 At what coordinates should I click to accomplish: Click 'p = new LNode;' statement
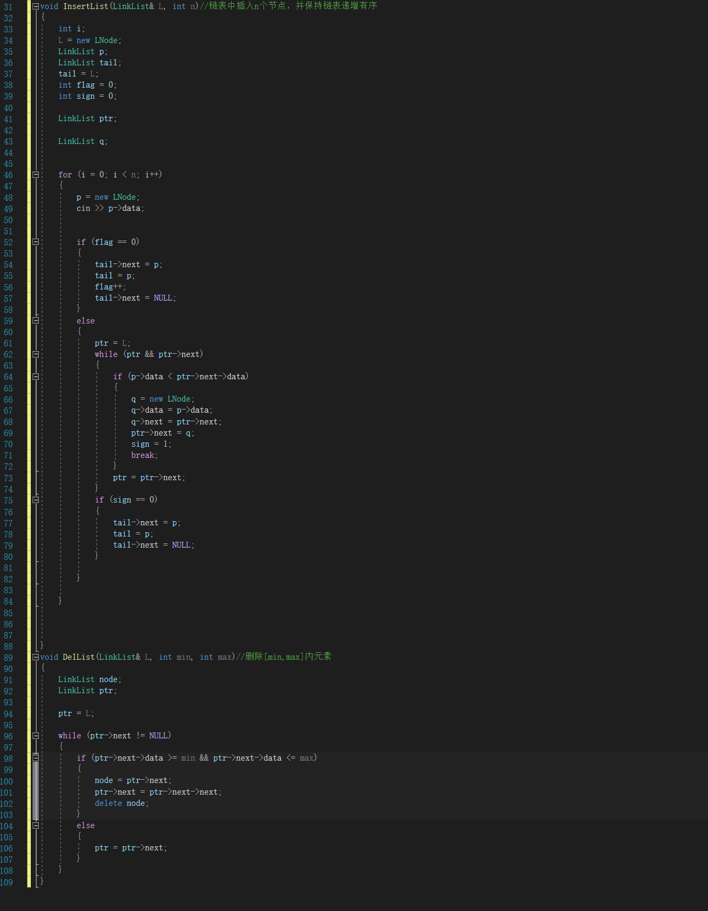pyautogui.click(x=108, y=197)
